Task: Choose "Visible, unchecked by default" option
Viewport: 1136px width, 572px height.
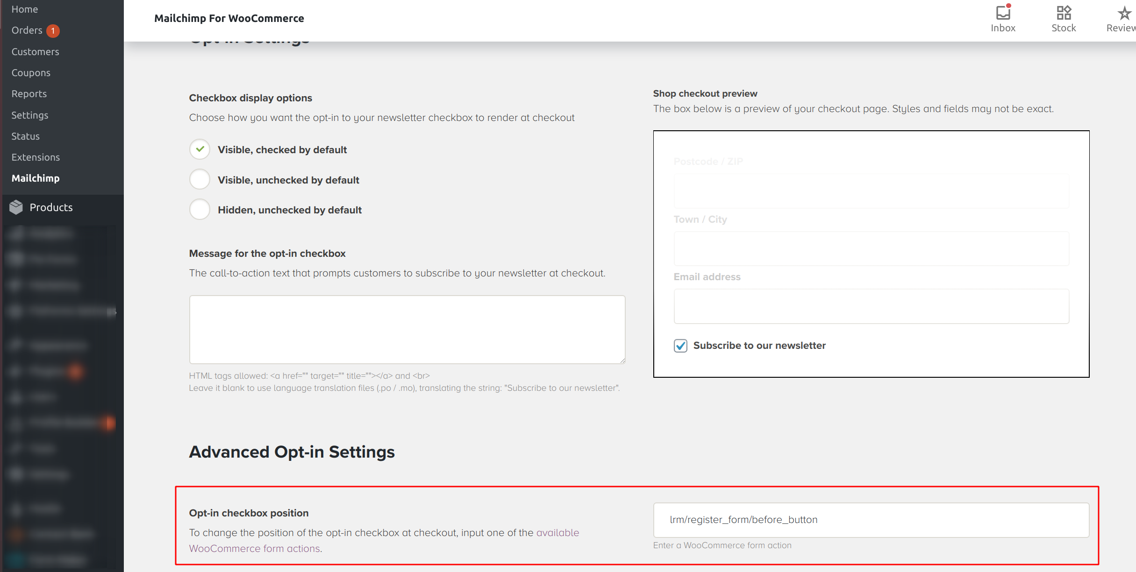Action: click(200, 179)
